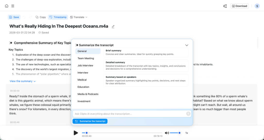The width and height of the screenshot is (264, 140).
Task: Click the undo arrow icon
Action: (24, 17)
